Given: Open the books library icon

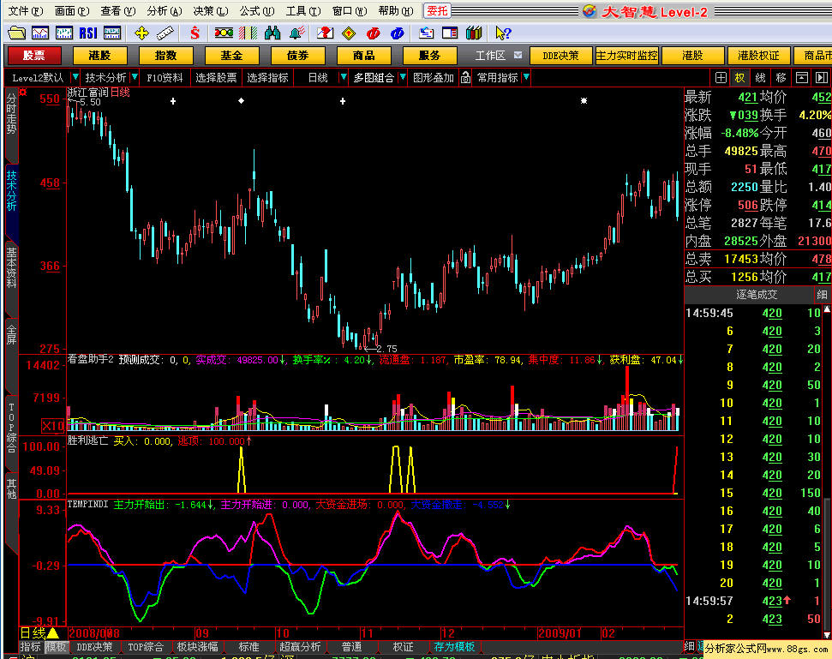Looking at the screenshot, I should (x=474, y=33).
